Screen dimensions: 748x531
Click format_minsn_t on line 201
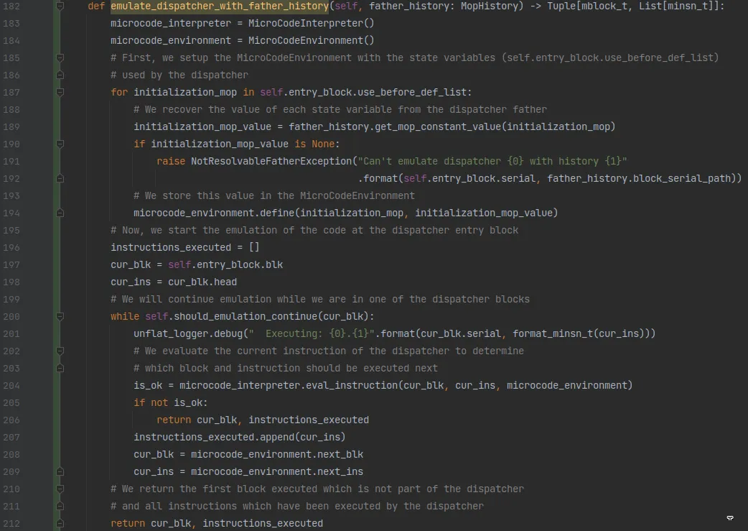point(553,334)
